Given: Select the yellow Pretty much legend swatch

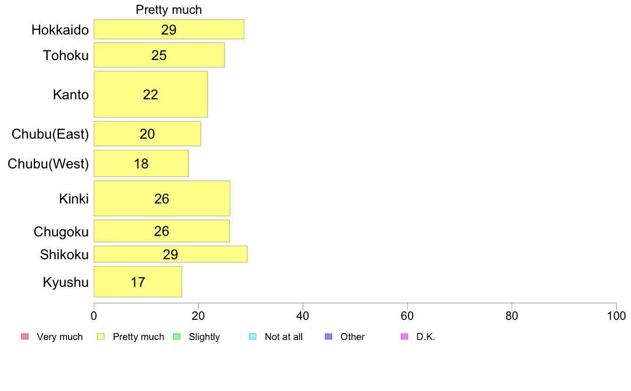Looking at the screenshot, I should (100, 337).
